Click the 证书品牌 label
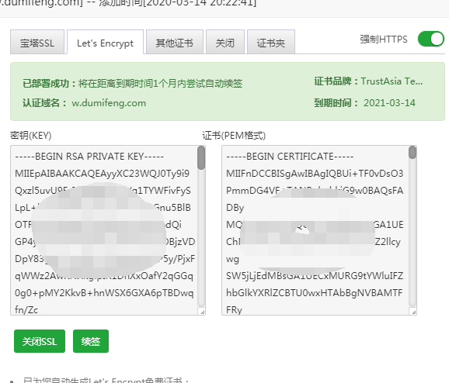This screenshot has width=449, height=383. click(x=336, y=81)
